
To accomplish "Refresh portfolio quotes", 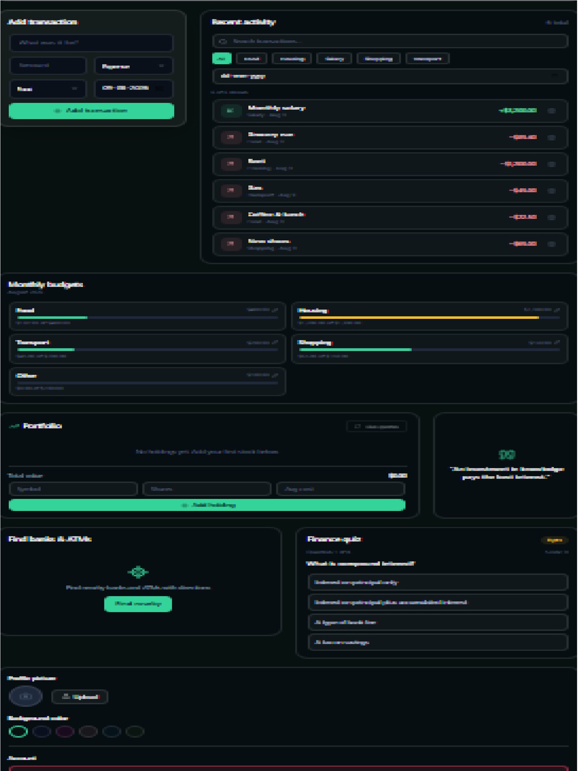I will (x=376, y=426).
